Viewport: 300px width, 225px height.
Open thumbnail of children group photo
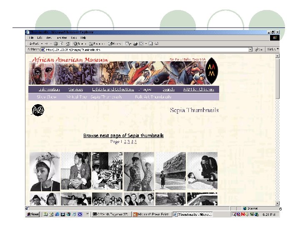coord(107,199)
